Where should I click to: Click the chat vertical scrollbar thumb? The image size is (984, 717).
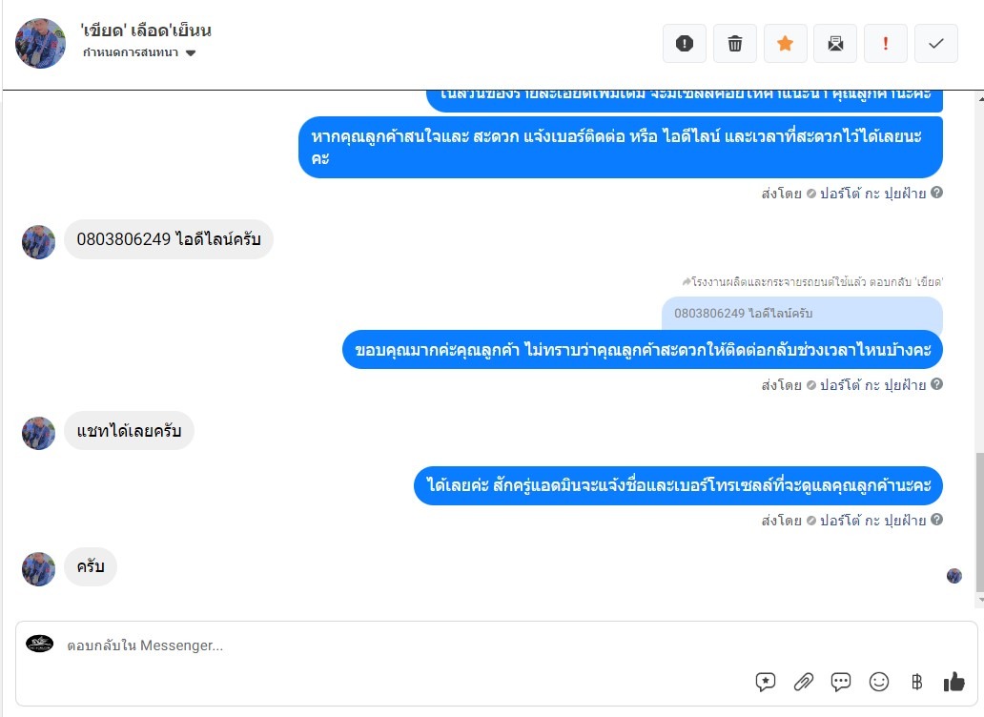tap(979, 522)
